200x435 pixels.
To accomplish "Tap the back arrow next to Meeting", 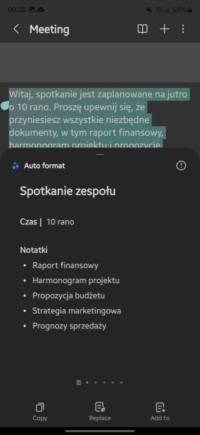I will tap(16, 29).
